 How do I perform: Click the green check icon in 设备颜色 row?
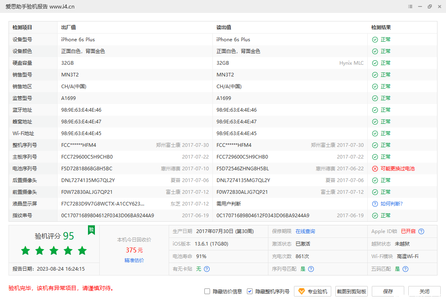[x=375, y=51]
